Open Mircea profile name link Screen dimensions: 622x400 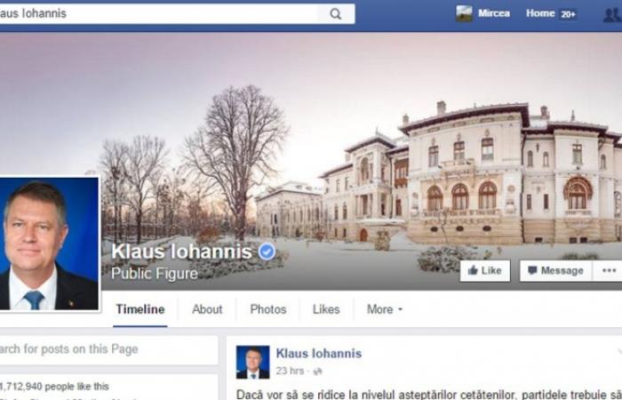click(494, 13)
